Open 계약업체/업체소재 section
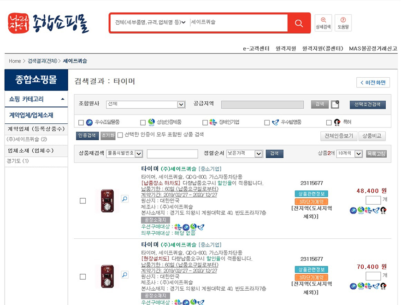This screenshot has height=305, width=401. (x=31, y=115)
